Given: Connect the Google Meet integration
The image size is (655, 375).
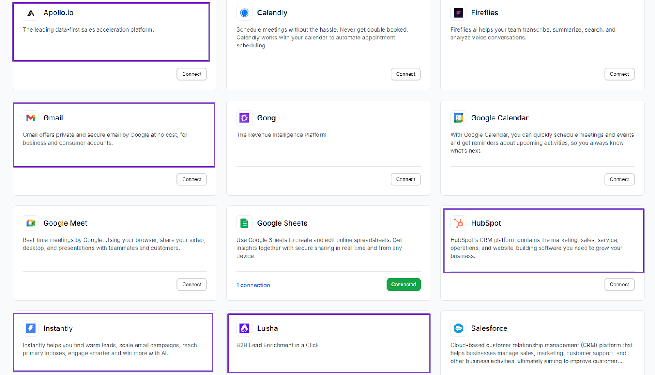Looking at the screenshot, I should coord(192,285).
